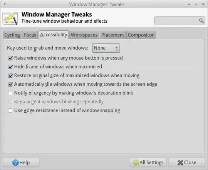Image resolution: width=208 pixels, height=170 pixels.
Task: Select the Cycling tab
Action: point(12,35)
